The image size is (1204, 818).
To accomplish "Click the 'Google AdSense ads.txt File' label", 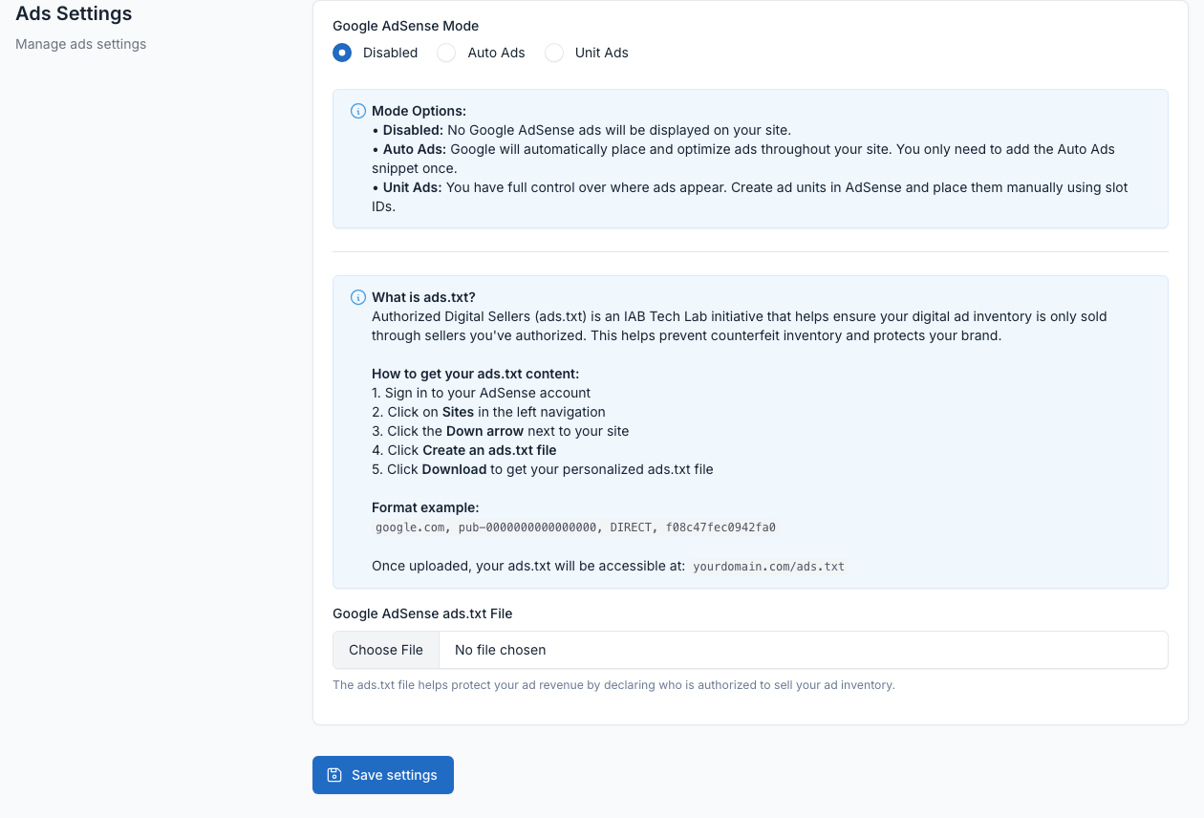I will (x=422, y=613).
